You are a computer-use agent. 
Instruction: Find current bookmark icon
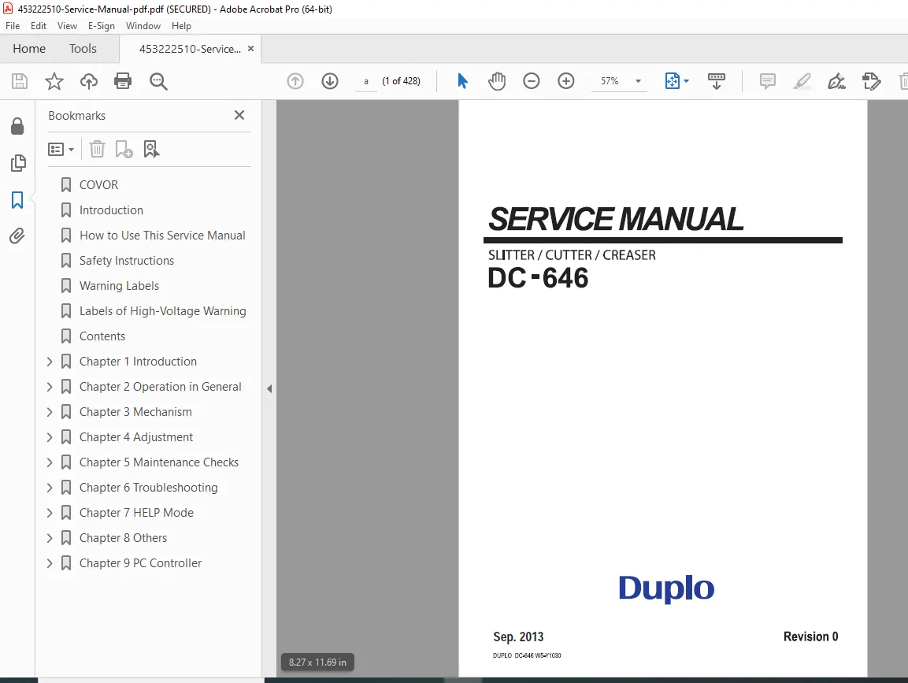(151, 150)
